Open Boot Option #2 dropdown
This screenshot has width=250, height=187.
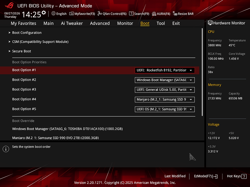[x=165, y=80]
